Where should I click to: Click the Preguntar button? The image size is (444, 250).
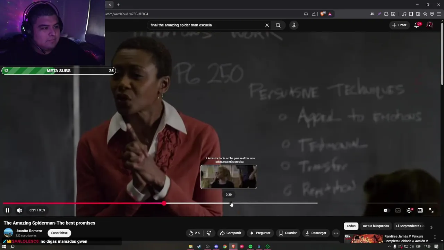point(260,233)
